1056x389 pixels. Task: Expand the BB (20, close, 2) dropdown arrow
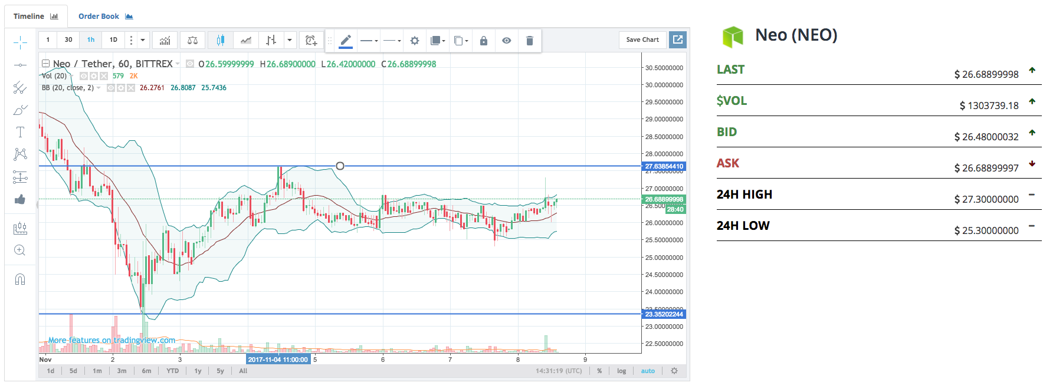tap(99, 88)
